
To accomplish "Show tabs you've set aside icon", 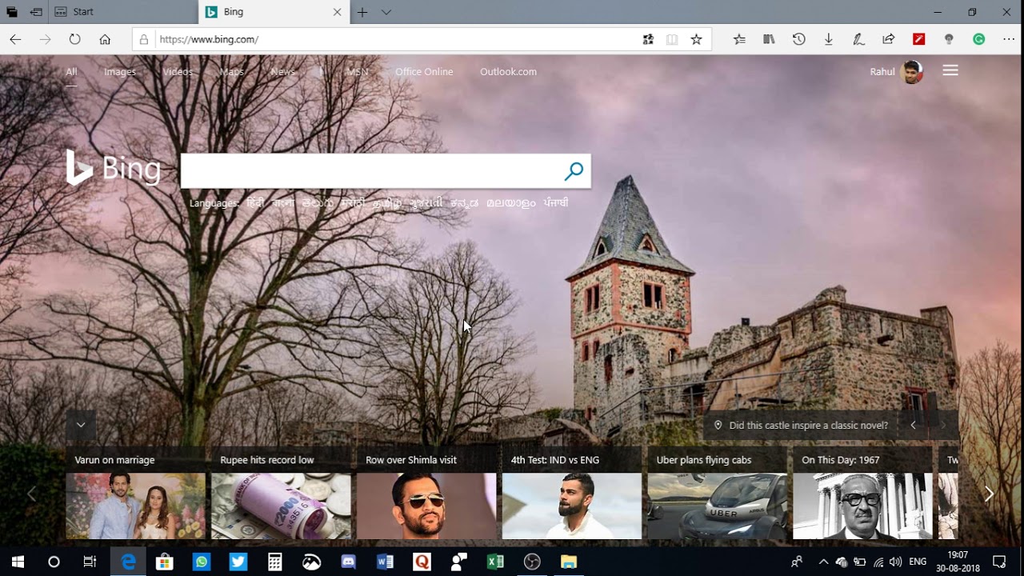I will (x=11, y=12).
